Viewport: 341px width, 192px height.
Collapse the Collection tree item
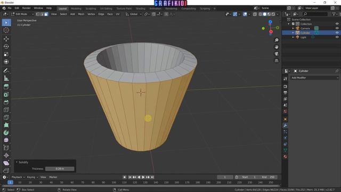(x=289, y=24)
